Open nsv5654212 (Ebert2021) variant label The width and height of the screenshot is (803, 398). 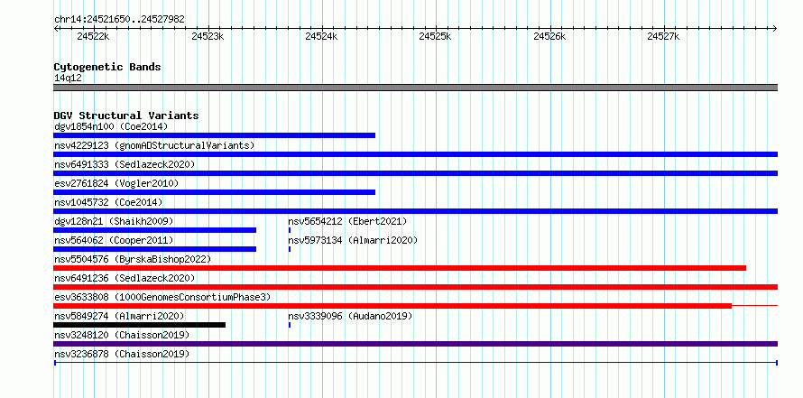pyautogui.click(x=347, y=221)
